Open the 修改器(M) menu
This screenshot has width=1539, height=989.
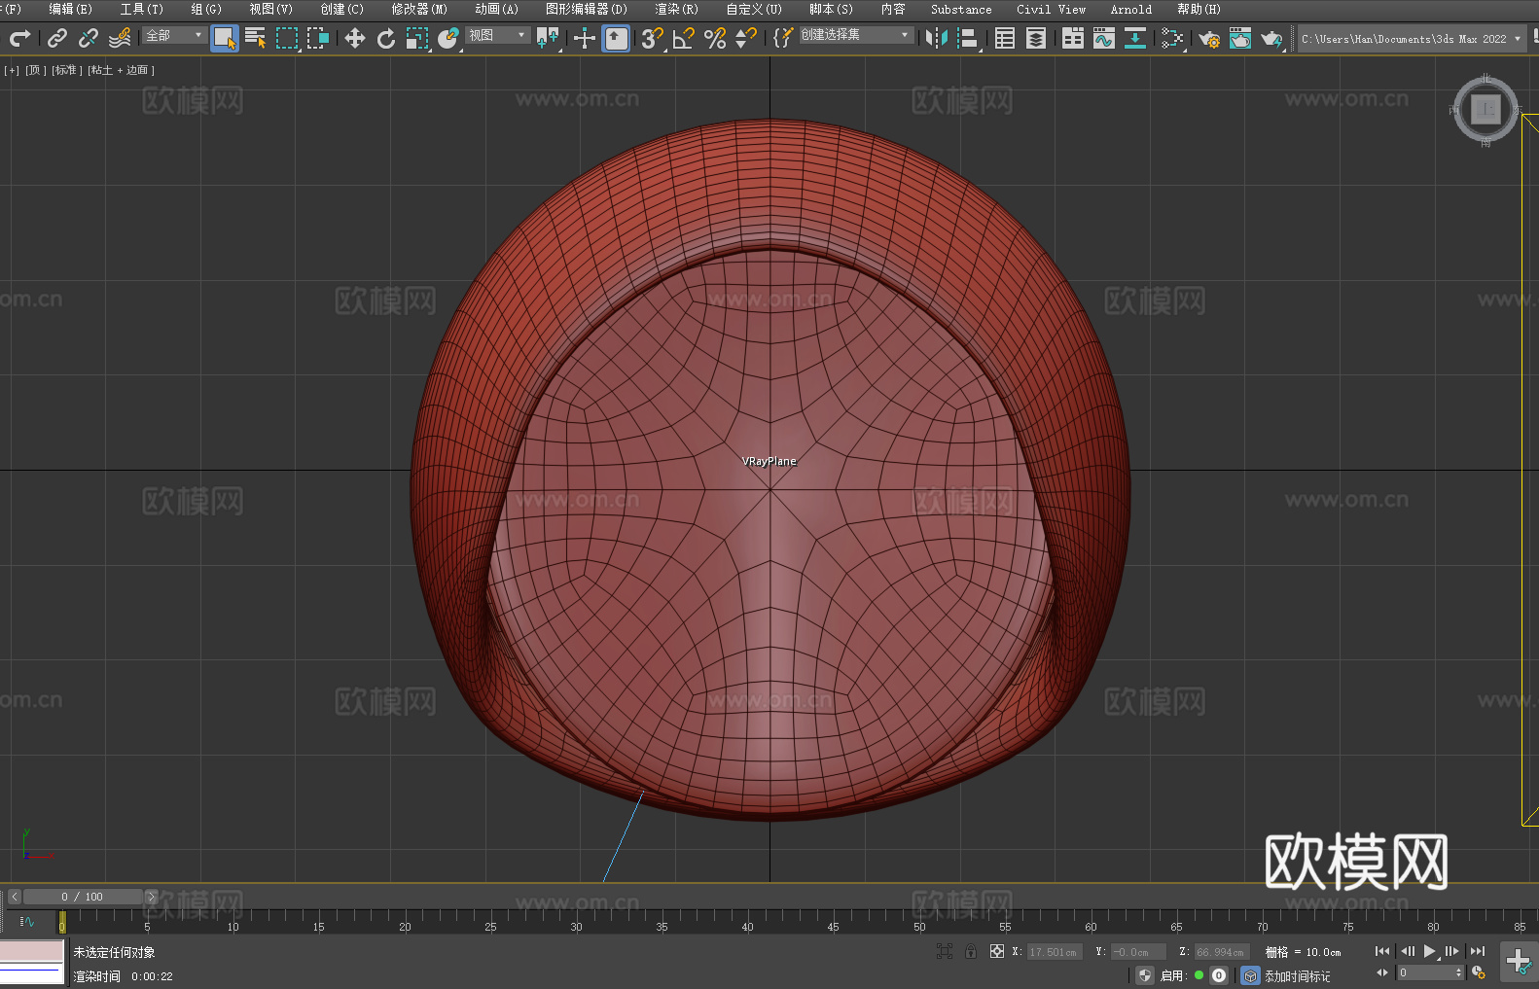tap(419, 9)
